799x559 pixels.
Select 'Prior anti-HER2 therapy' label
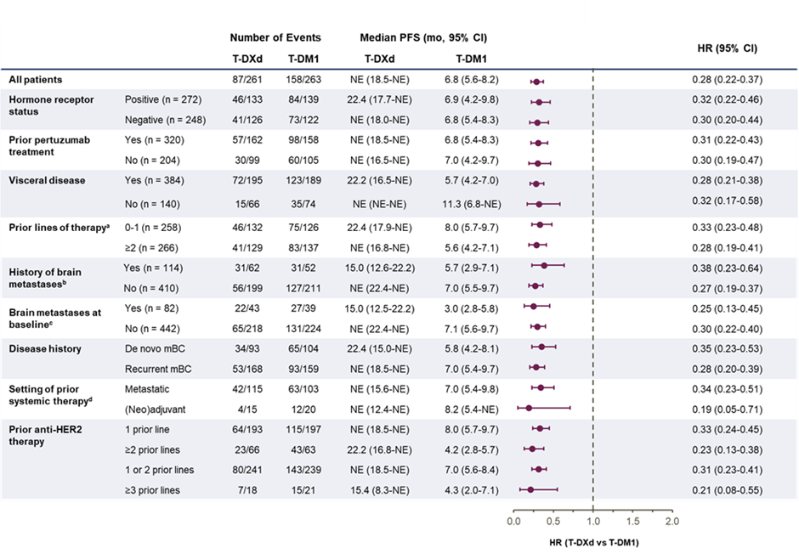45,435
